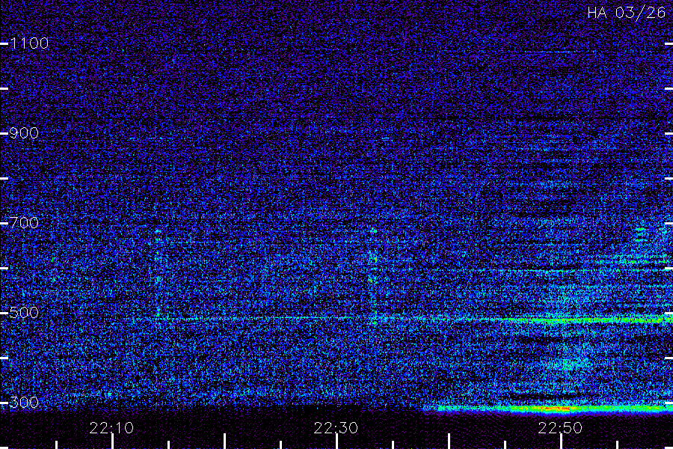Viewport: 673px width, 449px height.
Task: Click the red hotspot in the 300 band
Action: point(556,409)
